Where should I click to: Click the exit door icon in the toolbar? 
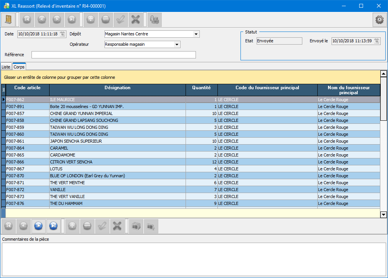8,19
